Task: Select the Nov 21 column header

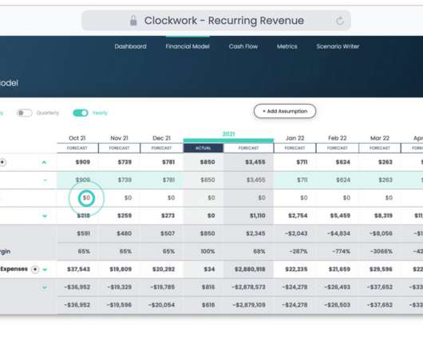Action: click(119, 138)
